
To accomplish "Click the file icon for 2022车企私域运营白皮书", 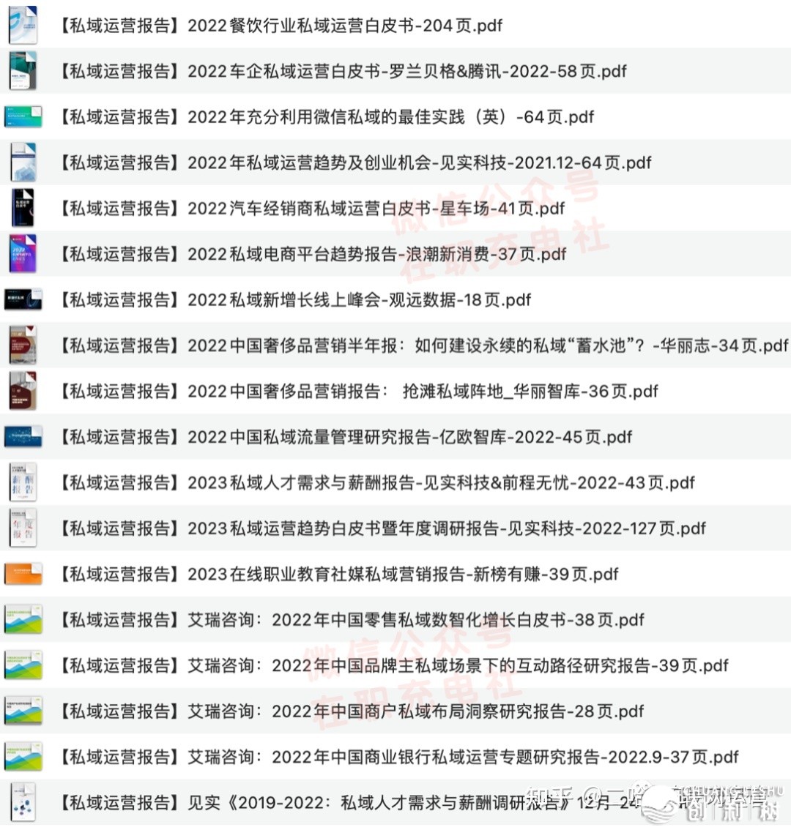I will [23, 71].
